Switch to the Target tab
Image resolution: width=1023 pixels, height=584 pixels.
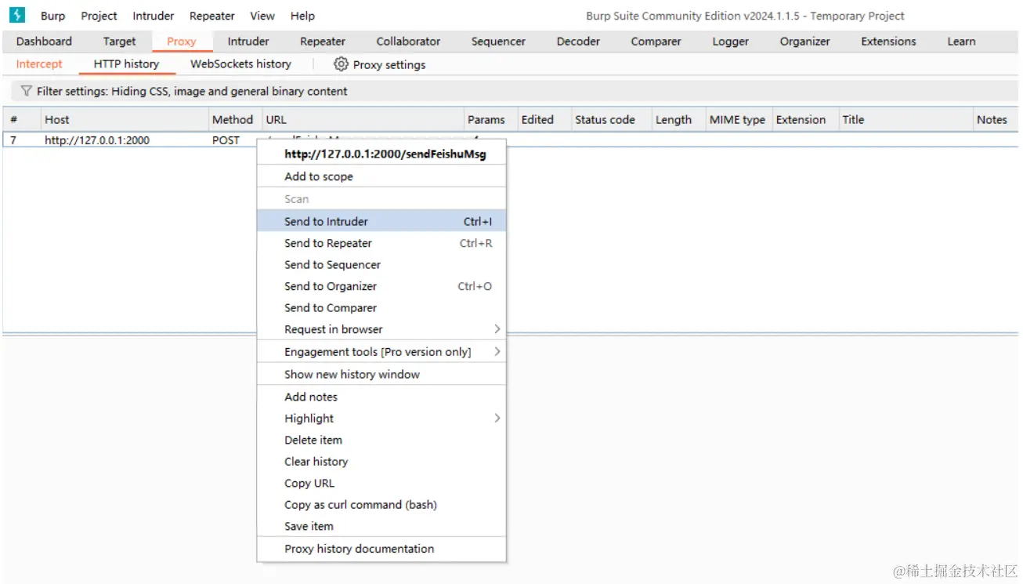tap(119, 42)
